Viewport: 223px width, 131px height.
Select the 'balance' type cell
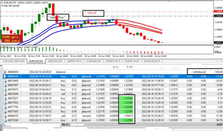coord(61,72)
